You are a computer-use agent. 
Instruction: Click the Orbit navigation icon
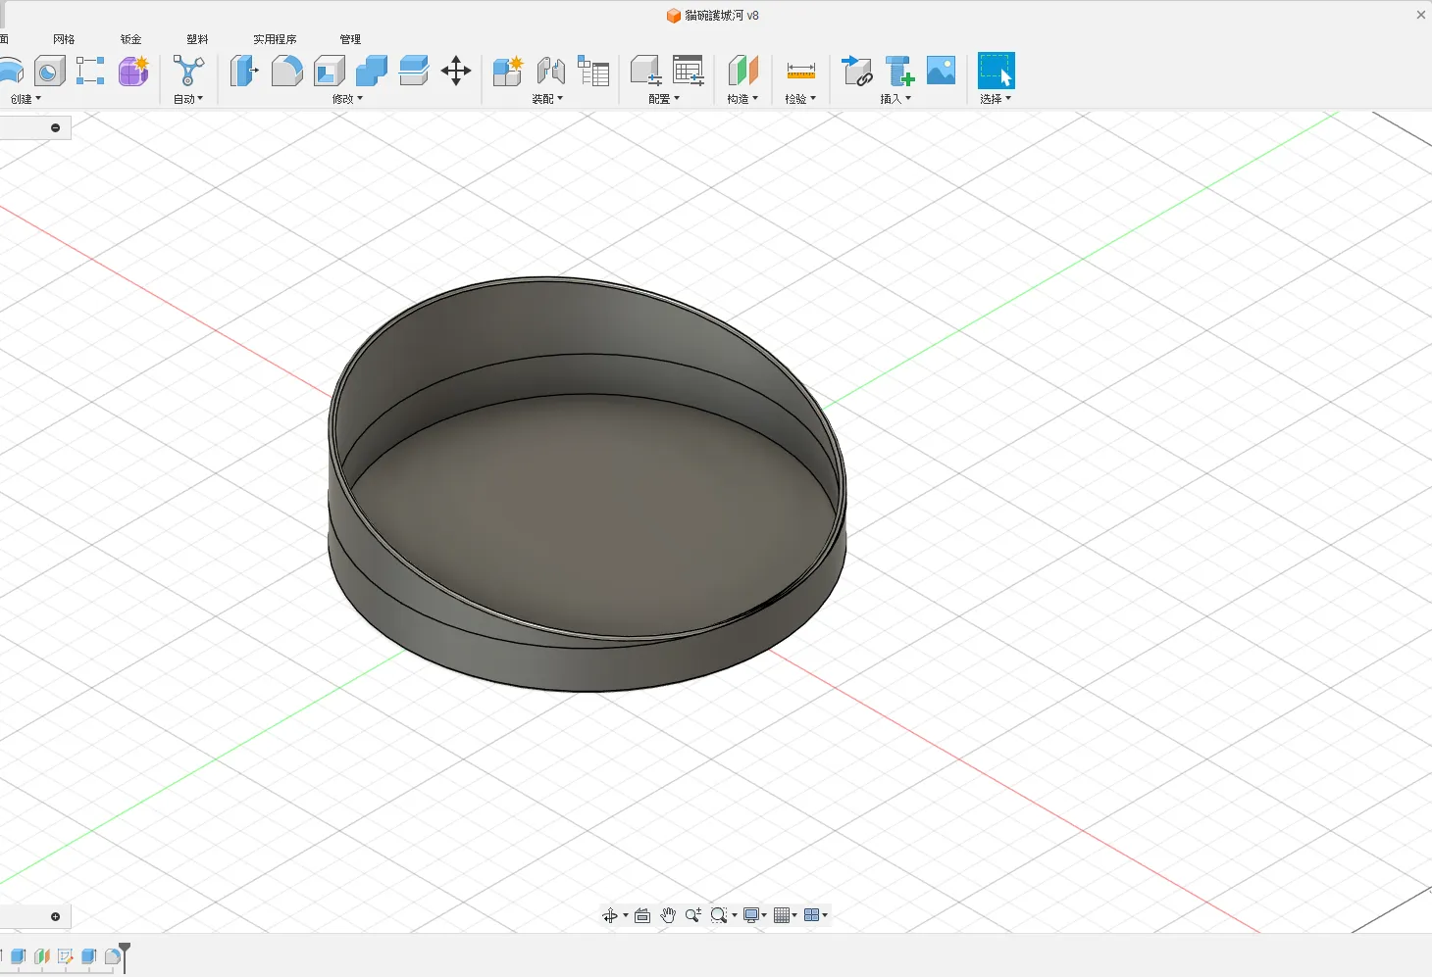[610, 915]
